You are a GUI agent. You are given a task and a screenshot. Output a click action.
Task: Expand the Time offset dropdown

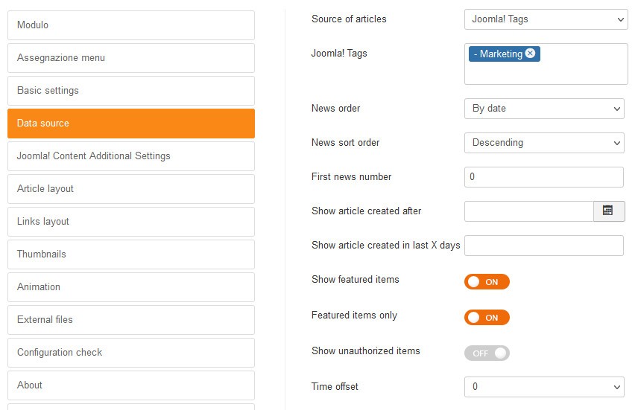544,387
